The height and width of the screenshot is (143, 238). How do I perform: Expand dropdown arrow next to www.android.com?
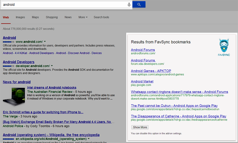pyautogui.click(x=45, y=41)
